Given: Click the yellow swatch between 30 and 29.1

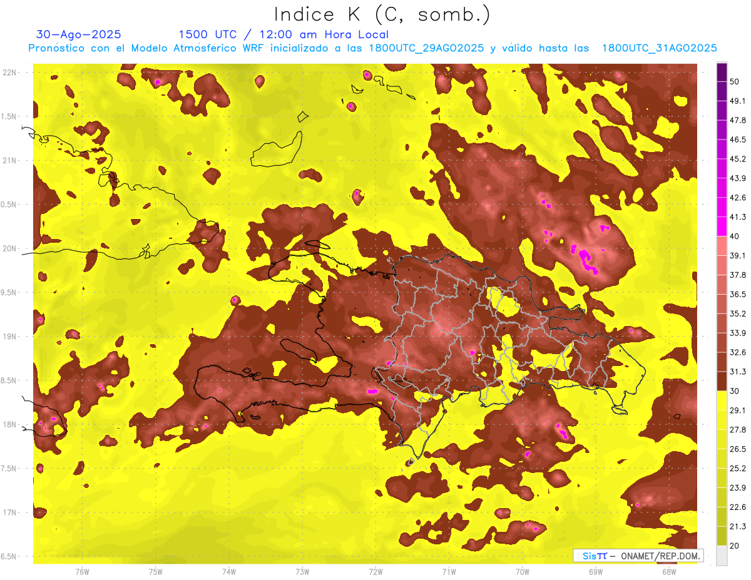Looking at the screenshot, I should point(722,400).
